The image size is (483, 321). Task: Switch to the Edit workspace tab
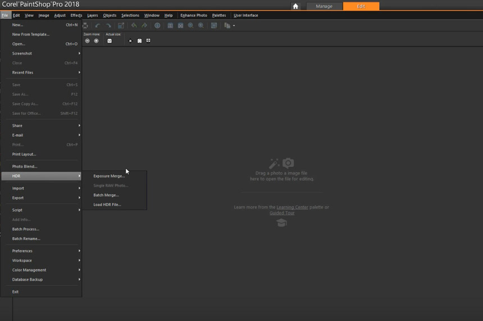click(x=361, y=6)
